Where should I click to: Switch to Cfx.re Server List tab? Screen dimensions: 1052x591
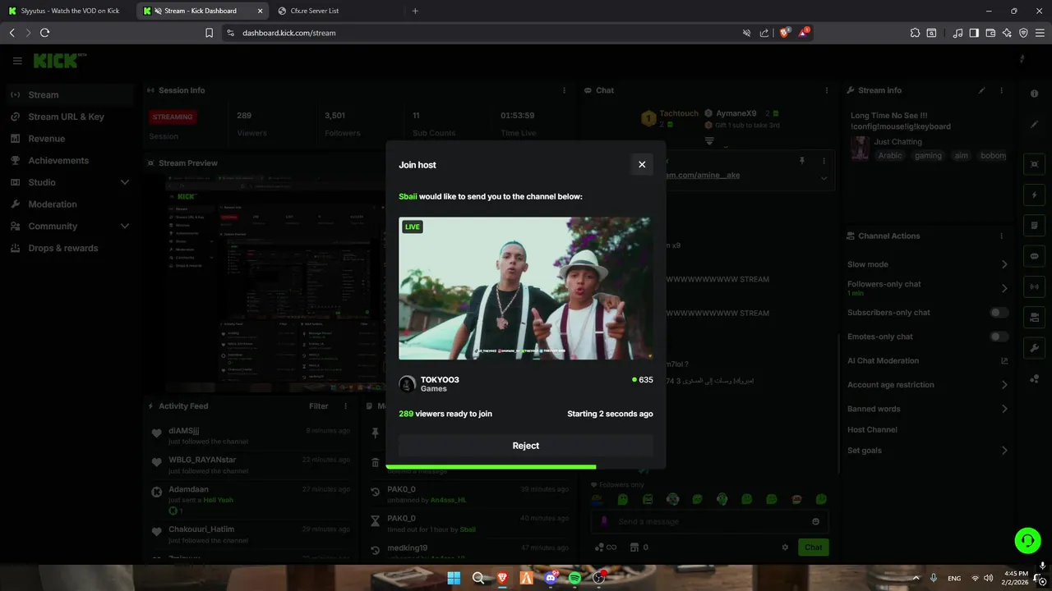point(315,11)
